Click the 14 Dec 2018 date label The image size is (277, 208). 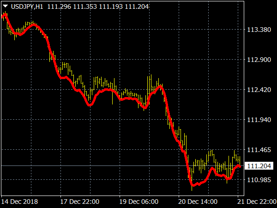click(x=19, y=202)
